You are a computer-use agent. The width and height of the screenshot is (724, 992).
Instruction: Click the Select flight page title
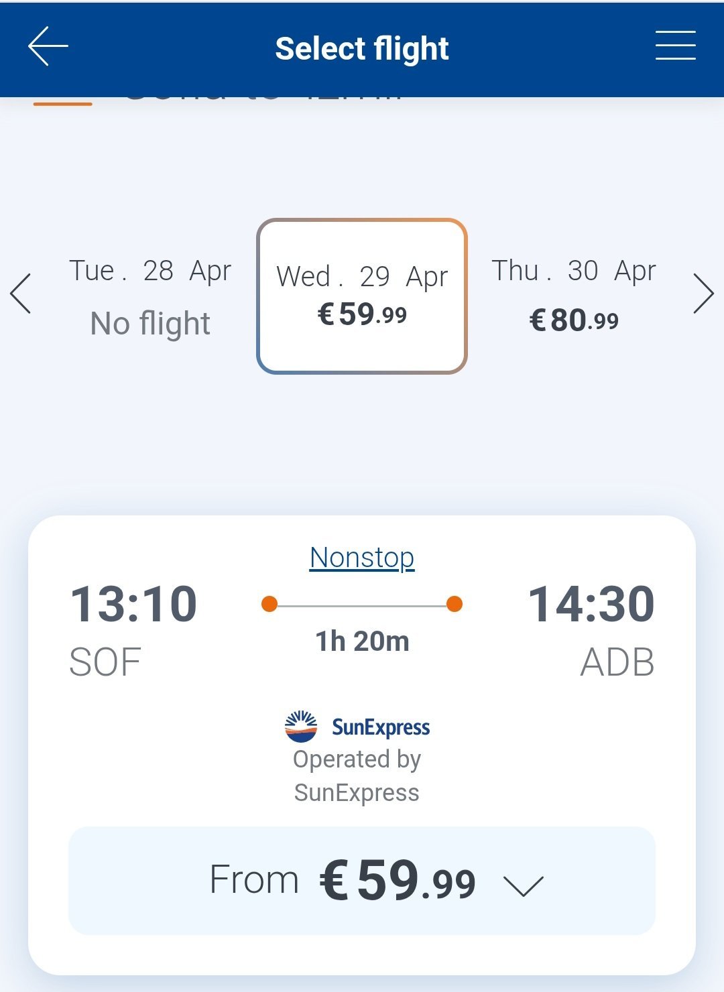362,48
